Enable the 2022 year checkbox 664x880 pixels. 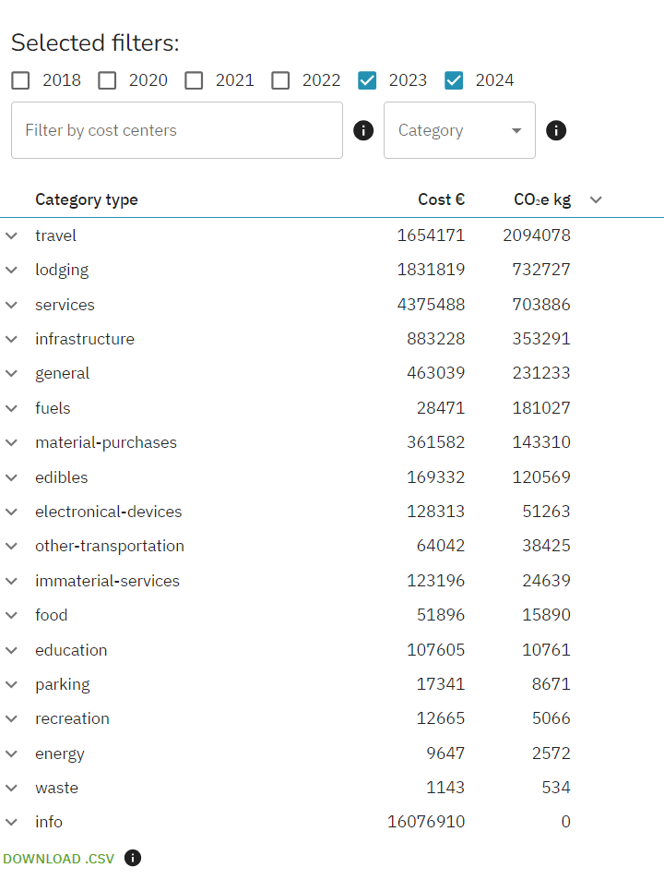pyautogui.click(x=280, y=80)
